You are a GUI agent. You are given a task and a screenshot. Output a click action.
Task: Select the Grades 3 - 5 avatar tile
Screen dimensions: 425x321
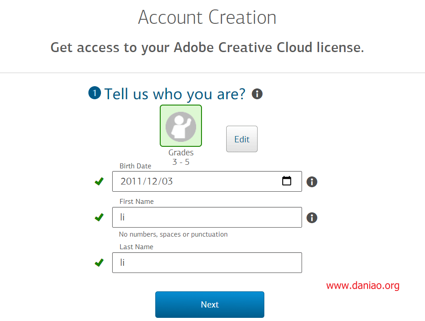181,126
